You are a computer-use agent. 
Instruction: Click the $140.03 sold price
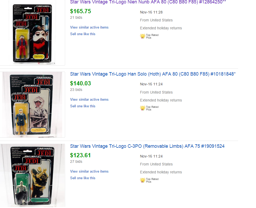[x=80, y=83]
